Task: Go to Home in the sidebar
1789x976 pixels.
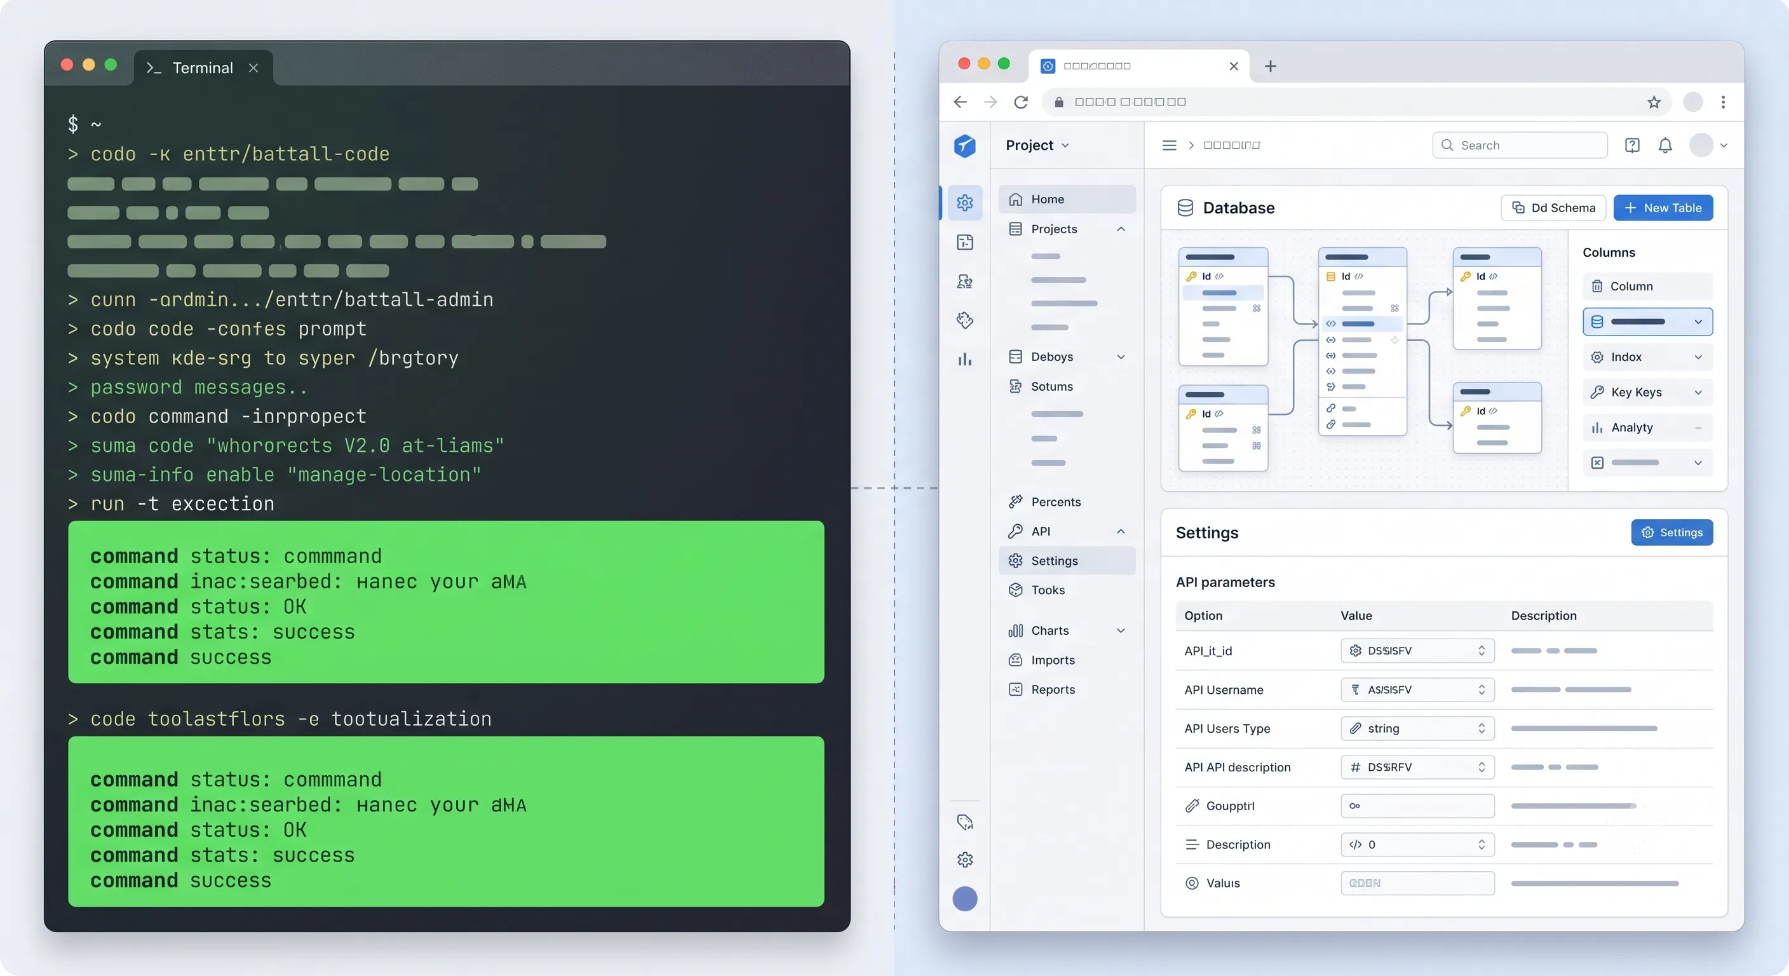Action: [x=1067, y=200]
